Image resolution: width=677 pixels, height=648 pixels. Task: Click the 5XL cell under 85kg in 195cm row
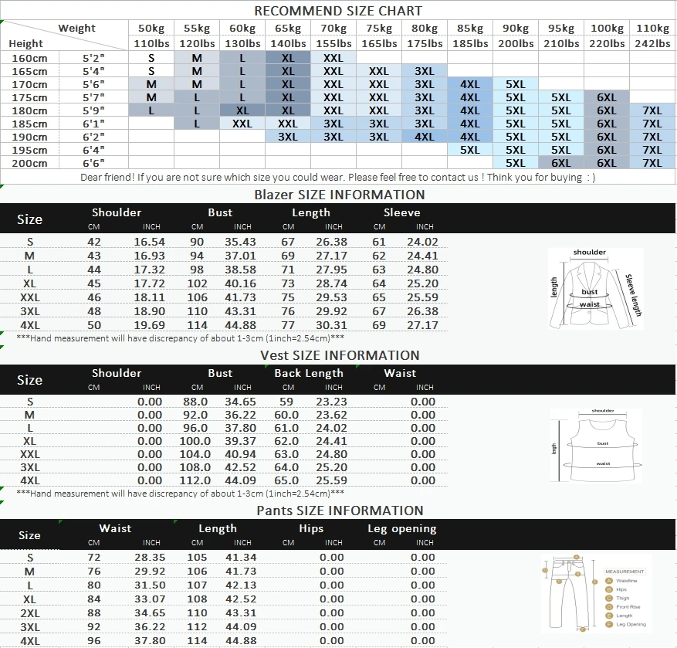click(470, 150)
